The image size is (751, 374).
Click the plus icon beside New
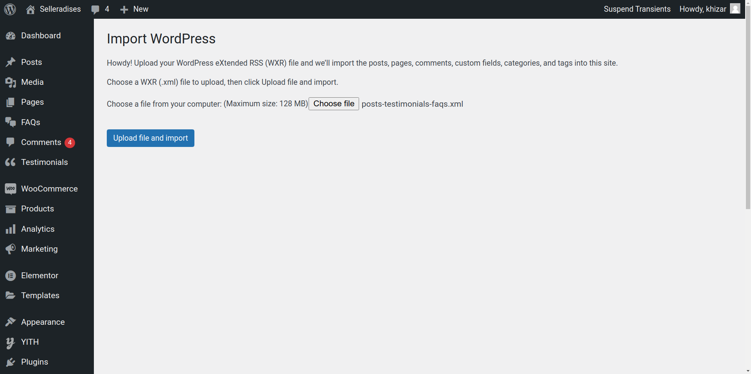click(124, 9)
